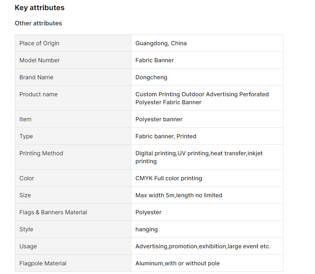Select the Aluminum, with or without pole value

[x=178, y=264]
